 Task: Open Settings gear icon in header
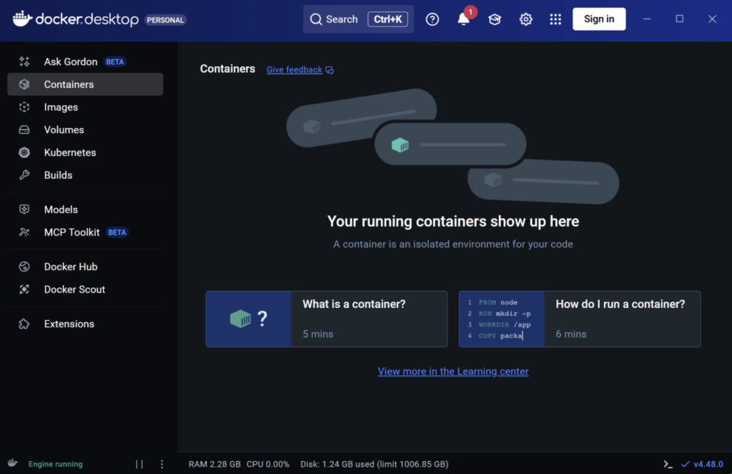pos(525,19)
